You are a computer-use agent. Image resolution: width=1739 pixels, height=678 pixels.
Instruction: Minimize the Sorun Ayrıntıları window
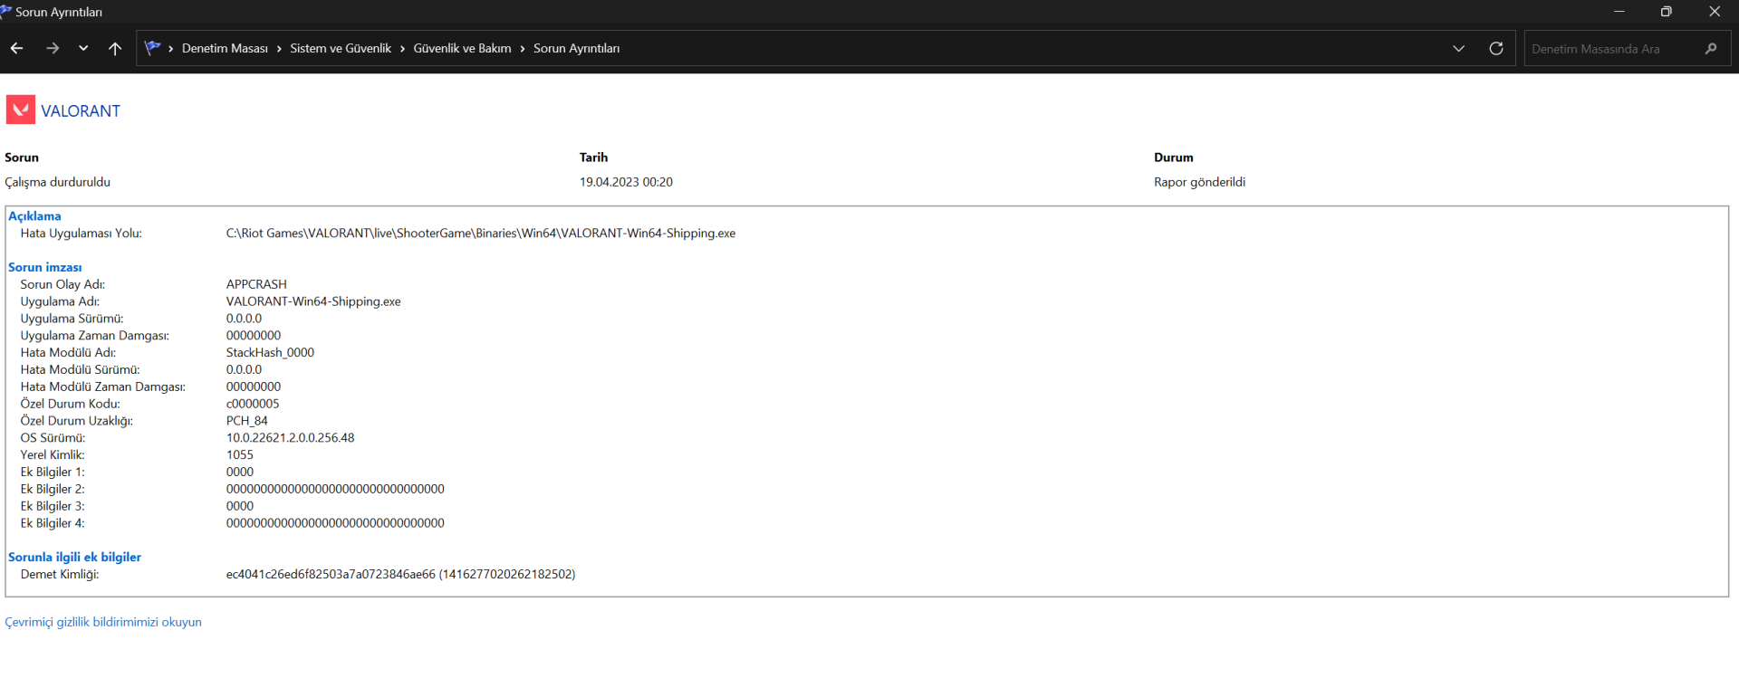click(x=1619, y=12)
